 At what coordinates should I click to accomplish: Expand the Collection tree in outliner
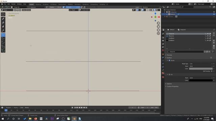(165, 12)
